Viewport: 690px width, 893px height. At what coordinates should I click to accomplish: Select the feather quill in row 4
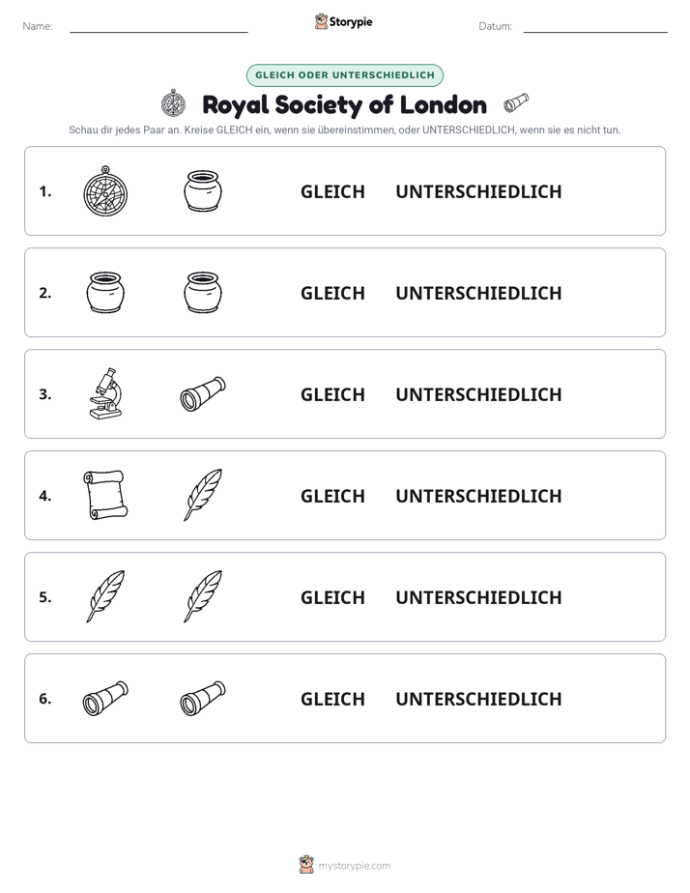[x=203, y=495]
